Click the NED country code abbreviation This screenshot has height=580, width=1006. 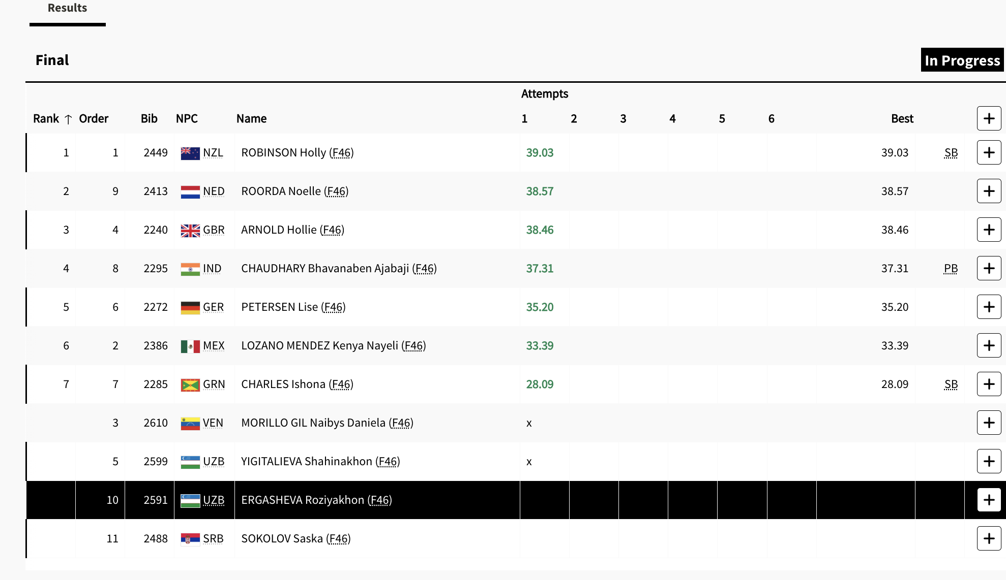tap(214, 191)
